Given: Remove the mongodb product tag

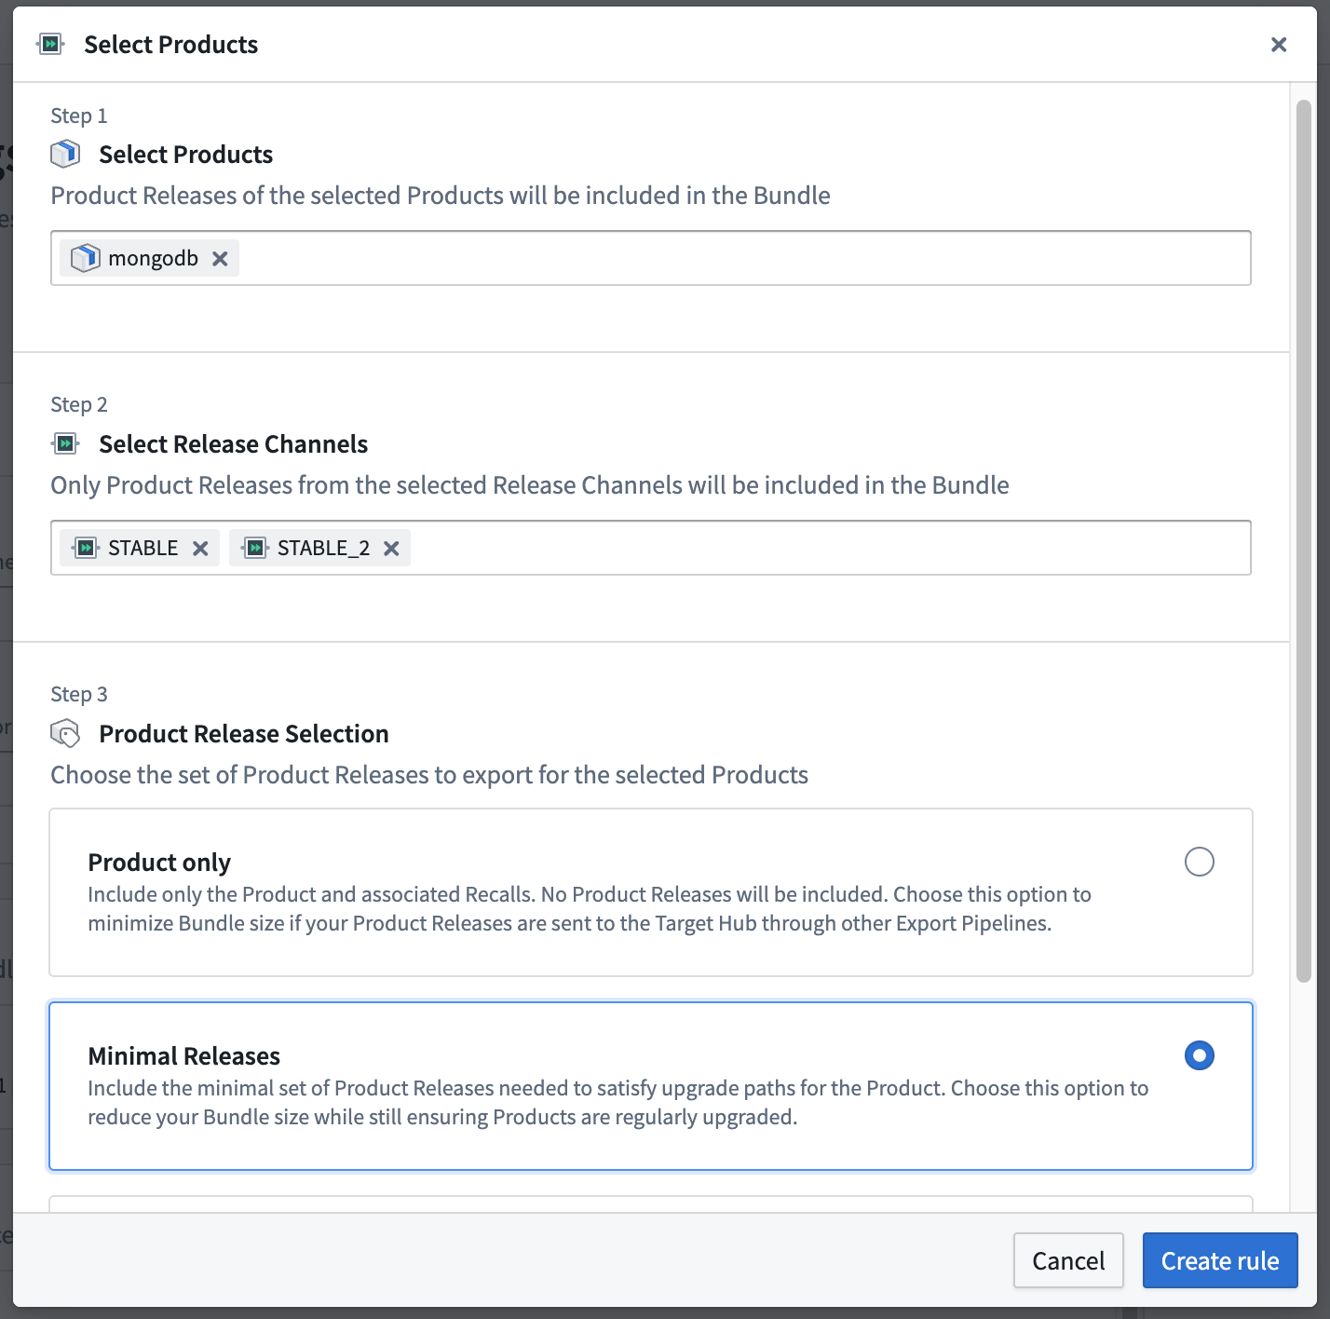Looking at the screenshot, I should (220, 259).
